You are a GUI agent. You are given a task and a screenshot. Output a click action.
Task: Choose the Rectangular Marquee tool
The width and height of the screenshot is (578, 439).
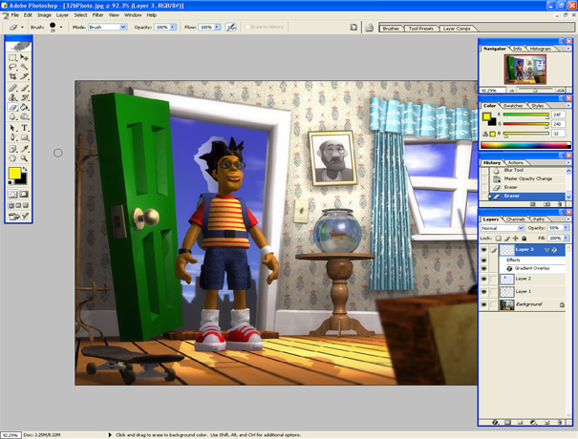point(13,57)
